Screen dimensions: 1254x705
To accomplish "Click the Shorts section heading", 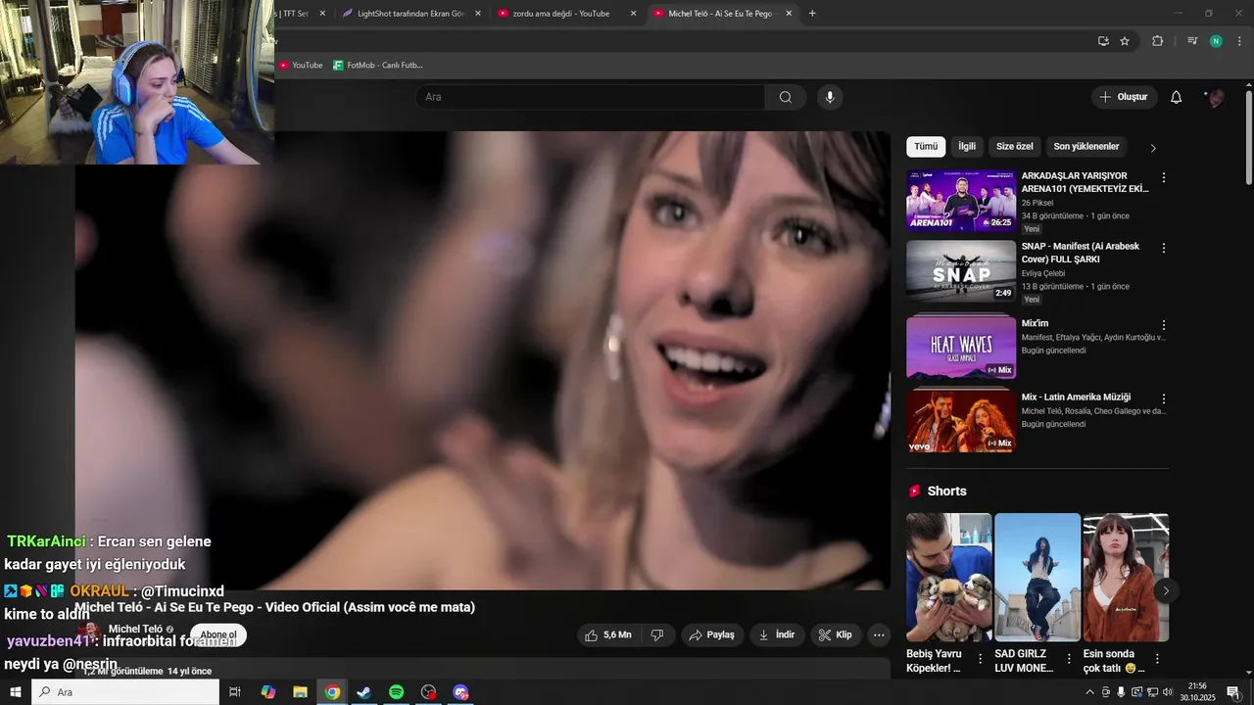I will pyautogui.click(x=946, y=491).
